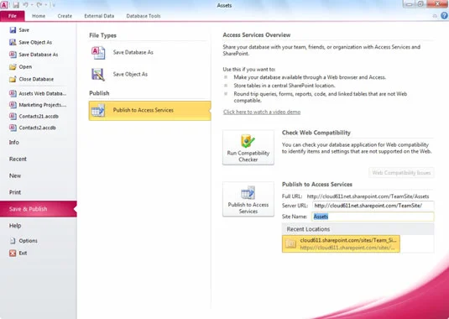Click the Check Web Compatibility heading
This screenshot has width=449, height=319.
coord(316,133)
